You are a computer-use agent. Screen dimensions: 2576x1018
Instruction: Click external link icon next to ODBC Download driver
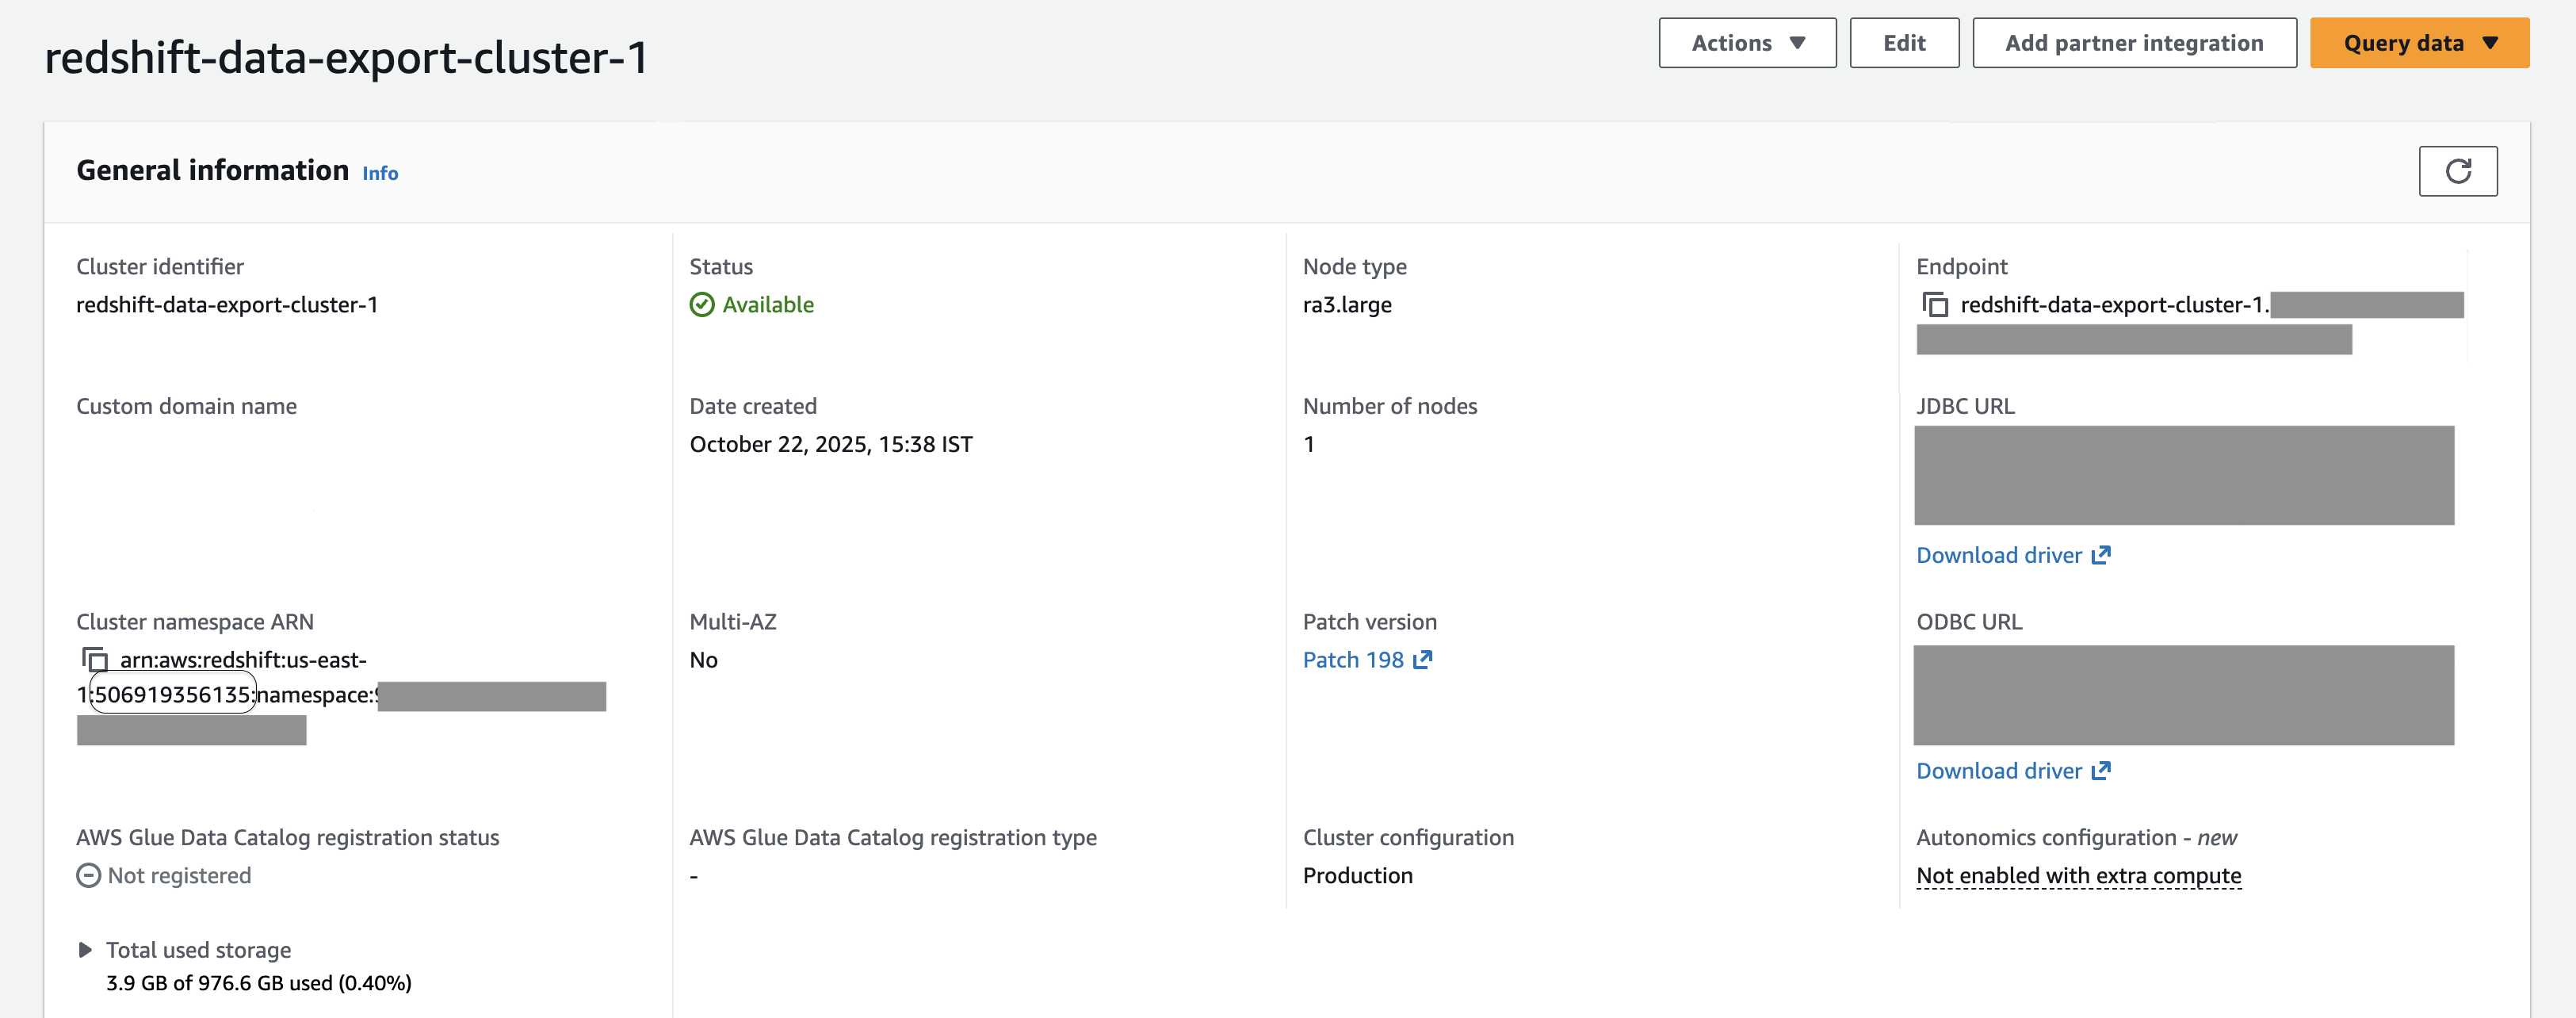tap(2101, 770)
